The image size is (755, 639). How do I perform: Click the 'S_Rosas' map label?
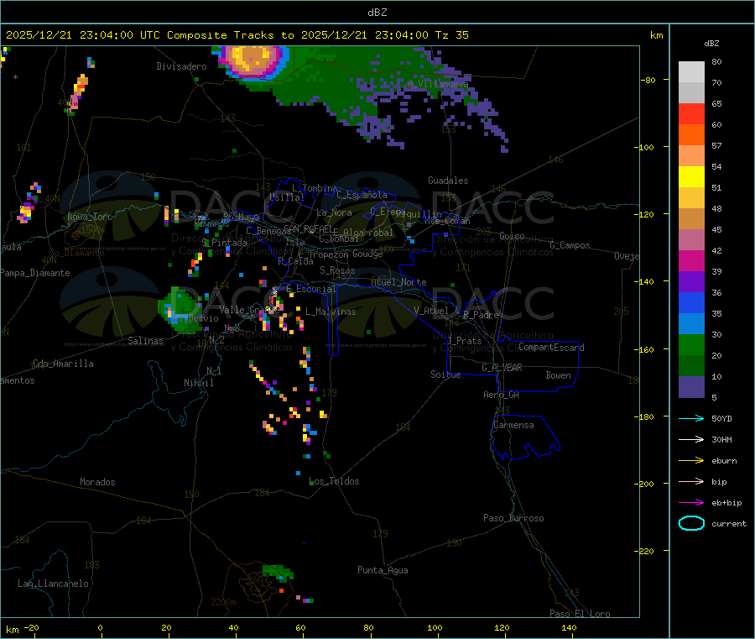pos(337,270)
